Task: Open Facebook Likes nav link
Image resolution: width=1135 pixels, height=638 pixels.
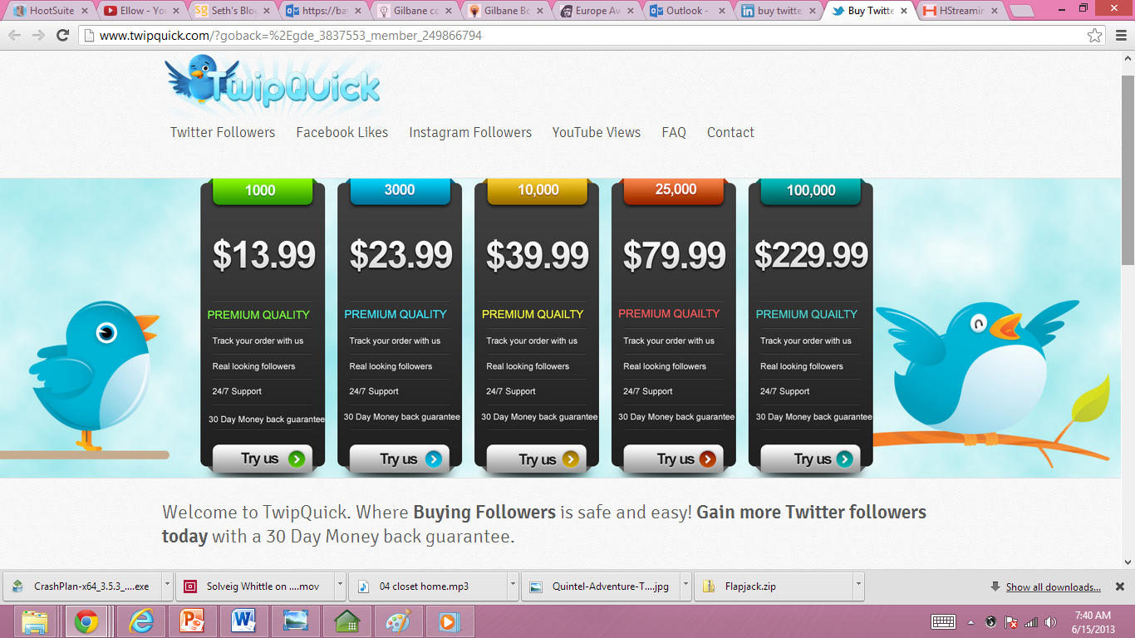Action: (342, 132)
